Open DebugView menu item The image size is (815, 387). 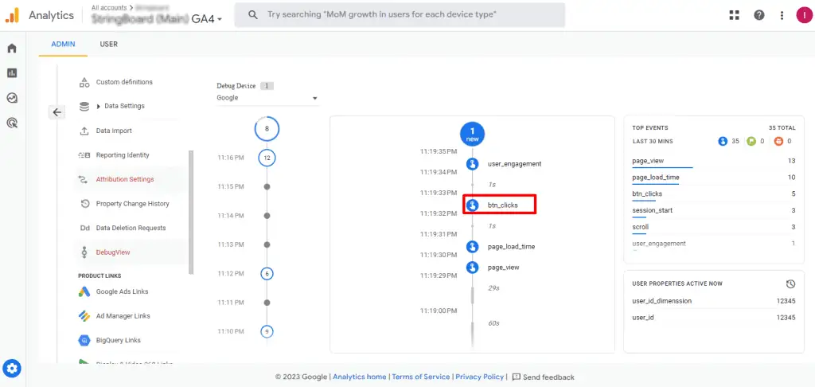pos(113,252)
